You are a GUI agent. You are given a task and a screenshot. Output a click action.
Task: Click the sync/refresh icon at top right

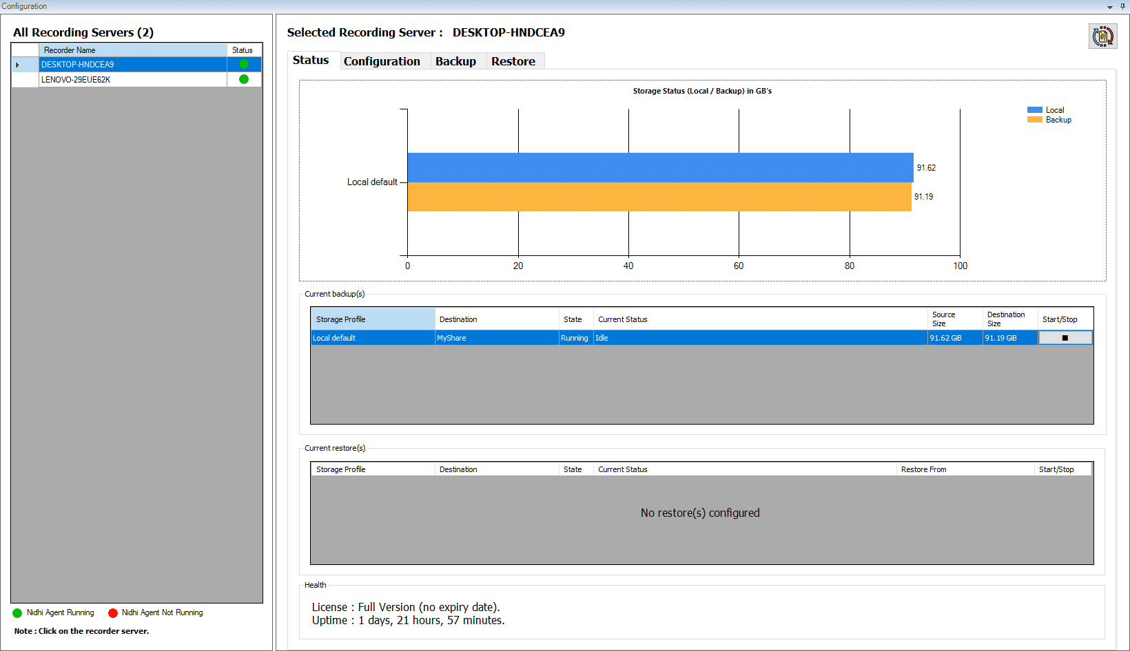coord(1103,36)
